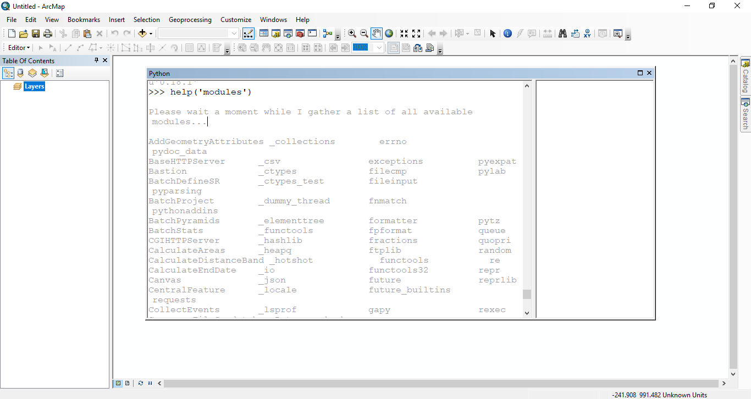The height and width of the screenshot is (399, 751).
Task: Open the Go To XY tool
Action: [x=587, y=33]
